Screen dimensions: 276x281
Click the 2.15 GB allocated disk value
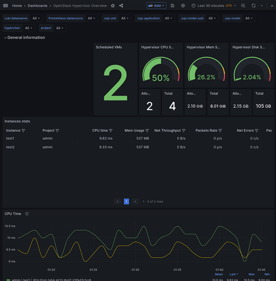click(x=241, y=106)
